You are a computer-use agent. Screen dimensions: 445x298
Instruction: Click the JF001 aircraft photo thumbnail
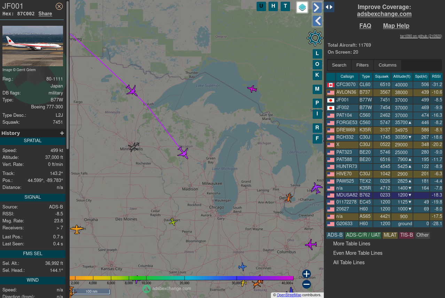click(x=33, y=46)
